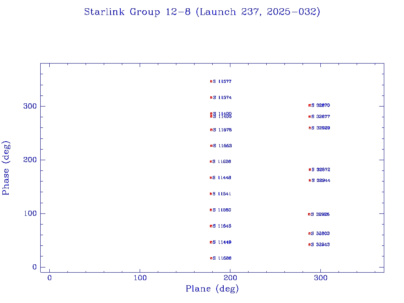Click the S 11541 text label
This screenshot has height=303, width=404.
click(222, 194)
